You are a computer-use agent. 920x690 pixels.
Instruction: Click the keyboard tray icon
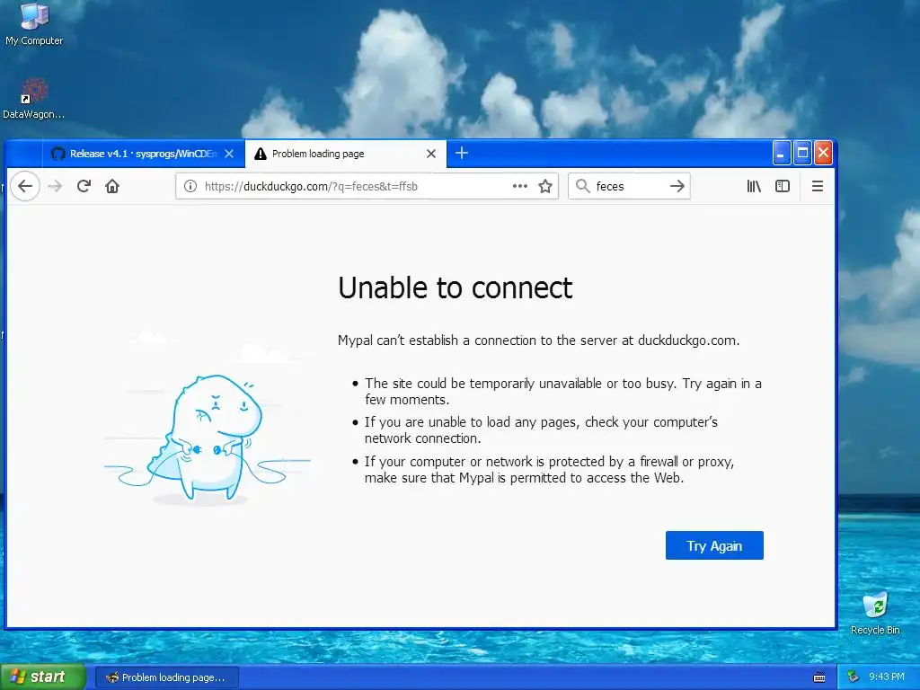[819, 677]
